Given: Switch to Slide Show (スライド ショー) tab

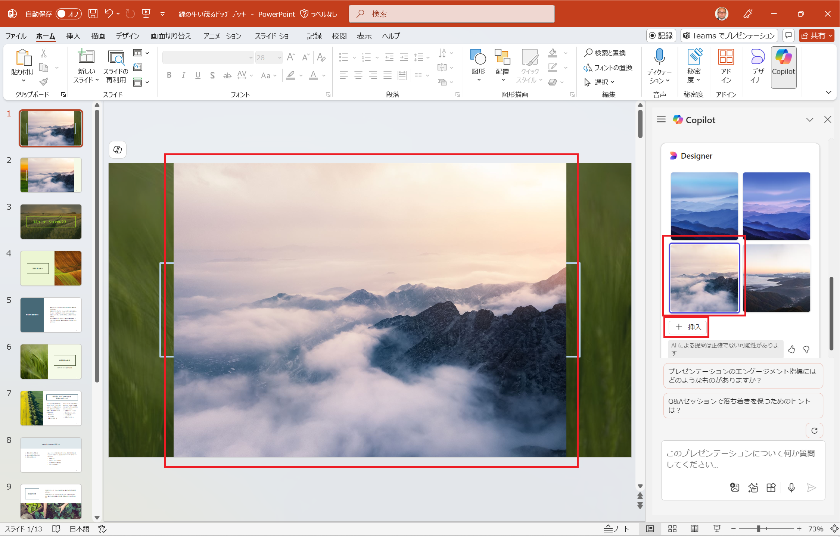Looking at the screenshot, I should click(x=274, y=36).
